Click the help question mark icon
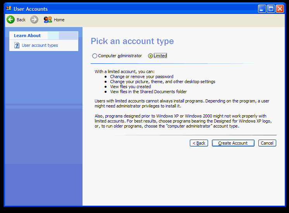 [x=17, y=45]
